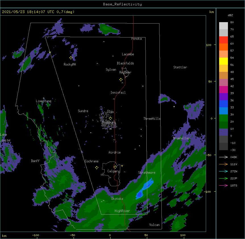245x239 pixels.
Task: Select the white plus marker north of Drumheller
Action: [174, 106]
